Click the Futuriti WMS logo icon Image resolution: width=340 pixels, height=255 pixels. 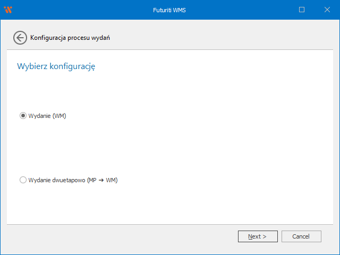(8, 10)
